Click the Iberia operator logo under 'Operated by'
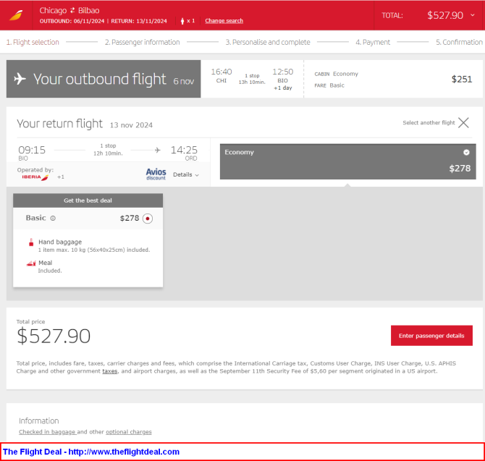The width and height of the screenshot is (485, 461). pyautogui.click(x=35, y=177)
